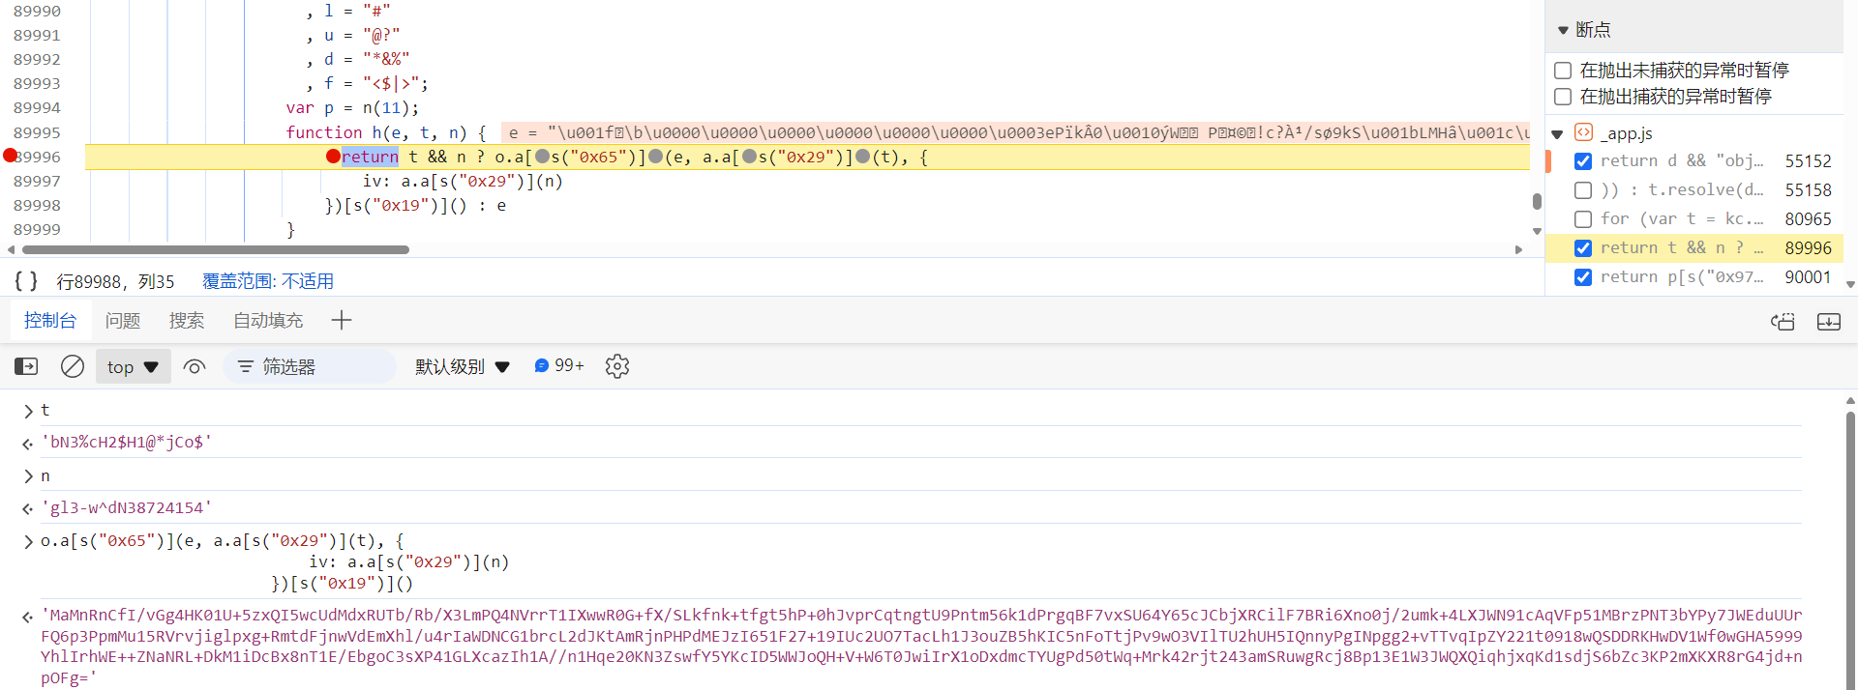Click the var p = n(11) line

352,107
